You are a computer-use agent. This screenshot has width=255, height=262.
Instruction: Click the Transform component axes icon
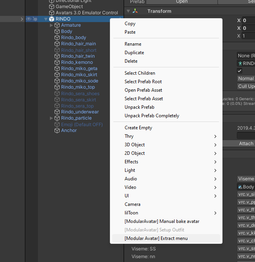[x=135, y=11]
